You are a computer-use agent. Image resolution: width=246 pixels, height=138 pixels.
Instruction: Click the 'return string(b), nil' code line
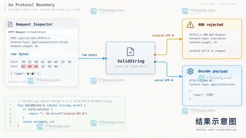[39, 122]
